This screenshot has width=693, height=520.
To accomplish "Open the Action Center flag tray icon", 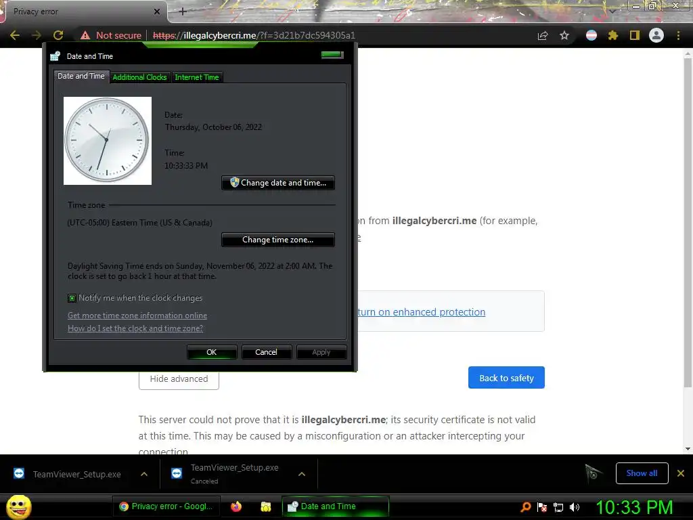I will pos(542,506).
